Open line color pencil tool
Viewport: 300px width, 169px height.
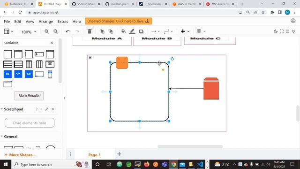click(x=132, y=31)
